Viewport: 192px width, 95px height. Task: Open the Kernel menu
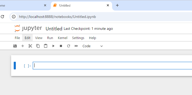(x=63, y=38)
